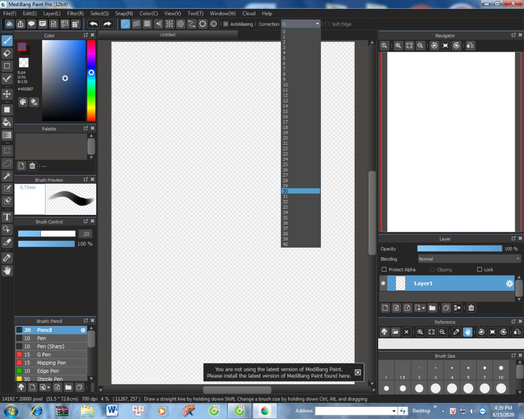
Task: Enable the circle snap guide
Action: click(x=181, y=24)
